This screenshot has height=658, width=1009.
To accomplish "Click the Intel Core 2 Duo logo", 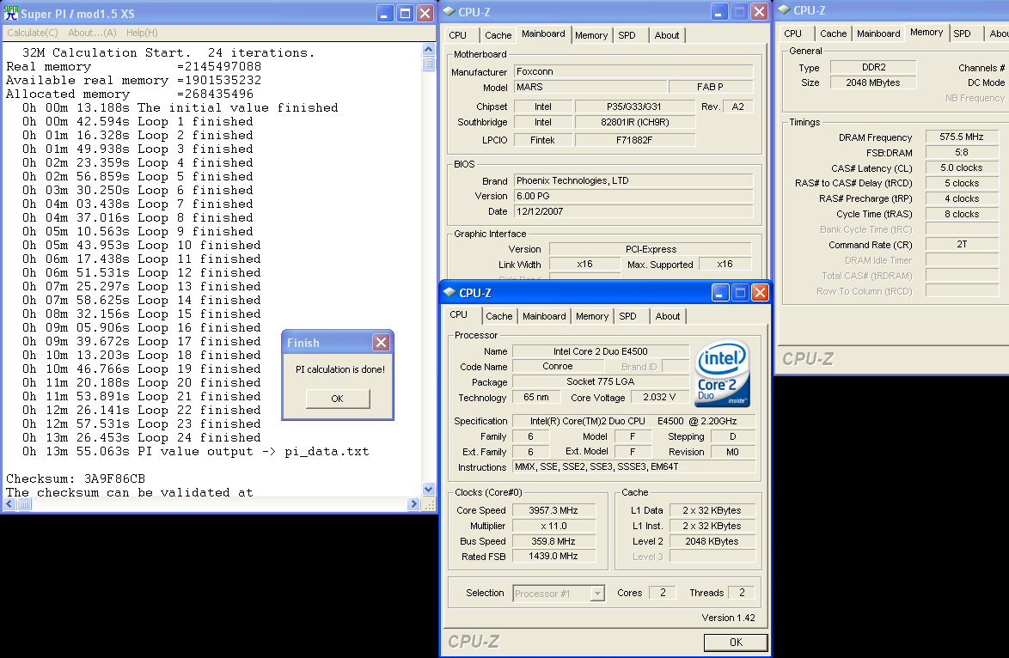I will click(722, 374).
